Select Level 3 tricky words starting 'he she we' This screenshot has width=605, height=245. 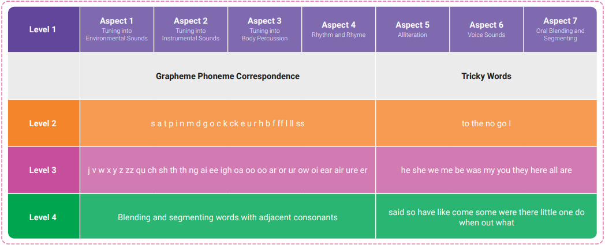tap(486, 170)
